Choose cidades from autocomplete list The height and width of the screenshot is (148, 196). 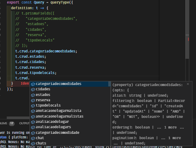(x=70, y=89)
